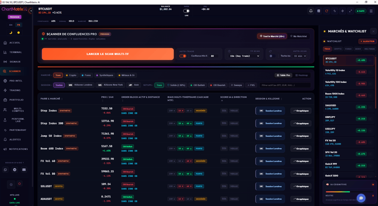The image size is (378, 206).
Task: Open the blue chat bubble assistant
Action: click(361, 198)
